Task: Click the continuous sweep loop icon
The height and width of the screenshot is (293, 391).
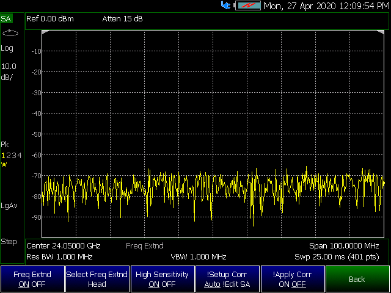Action: [x=10, y=33]
